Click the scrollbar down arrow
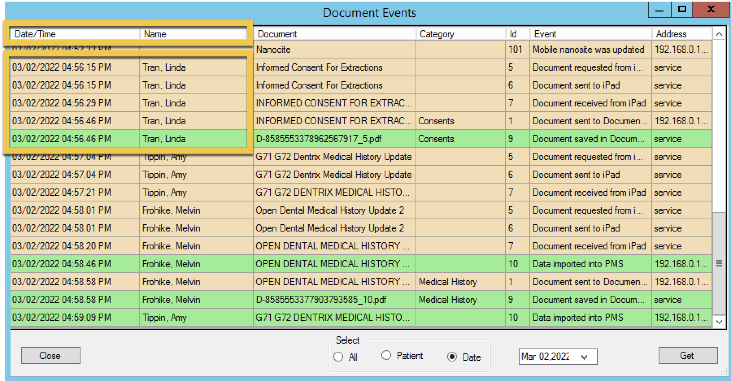731x381 pixels. tap(719, 322)
